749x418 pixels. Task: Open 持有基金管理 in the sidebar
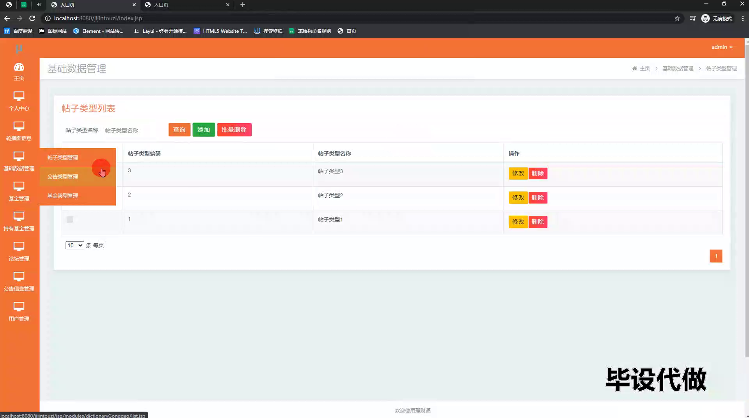(x=19, y=221)
